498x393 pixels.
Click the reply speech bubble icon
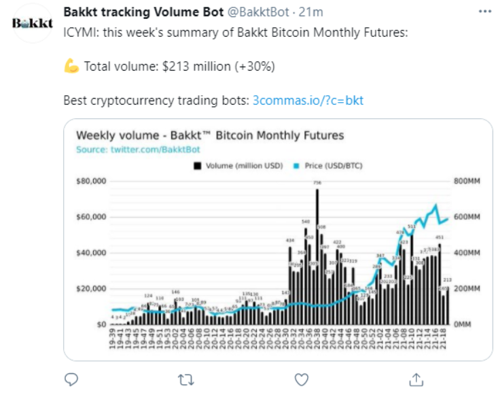pos(71,378)
